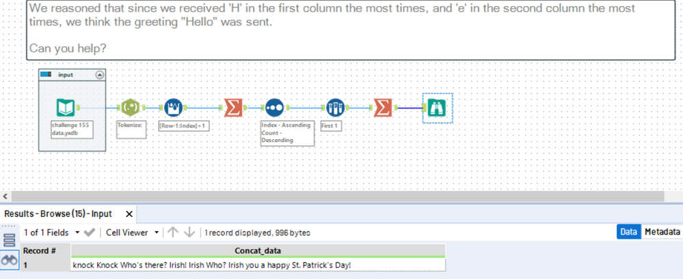683x279 pixels.
Task: Open the Cell Viewer dropdown
Action: point(158,232)
